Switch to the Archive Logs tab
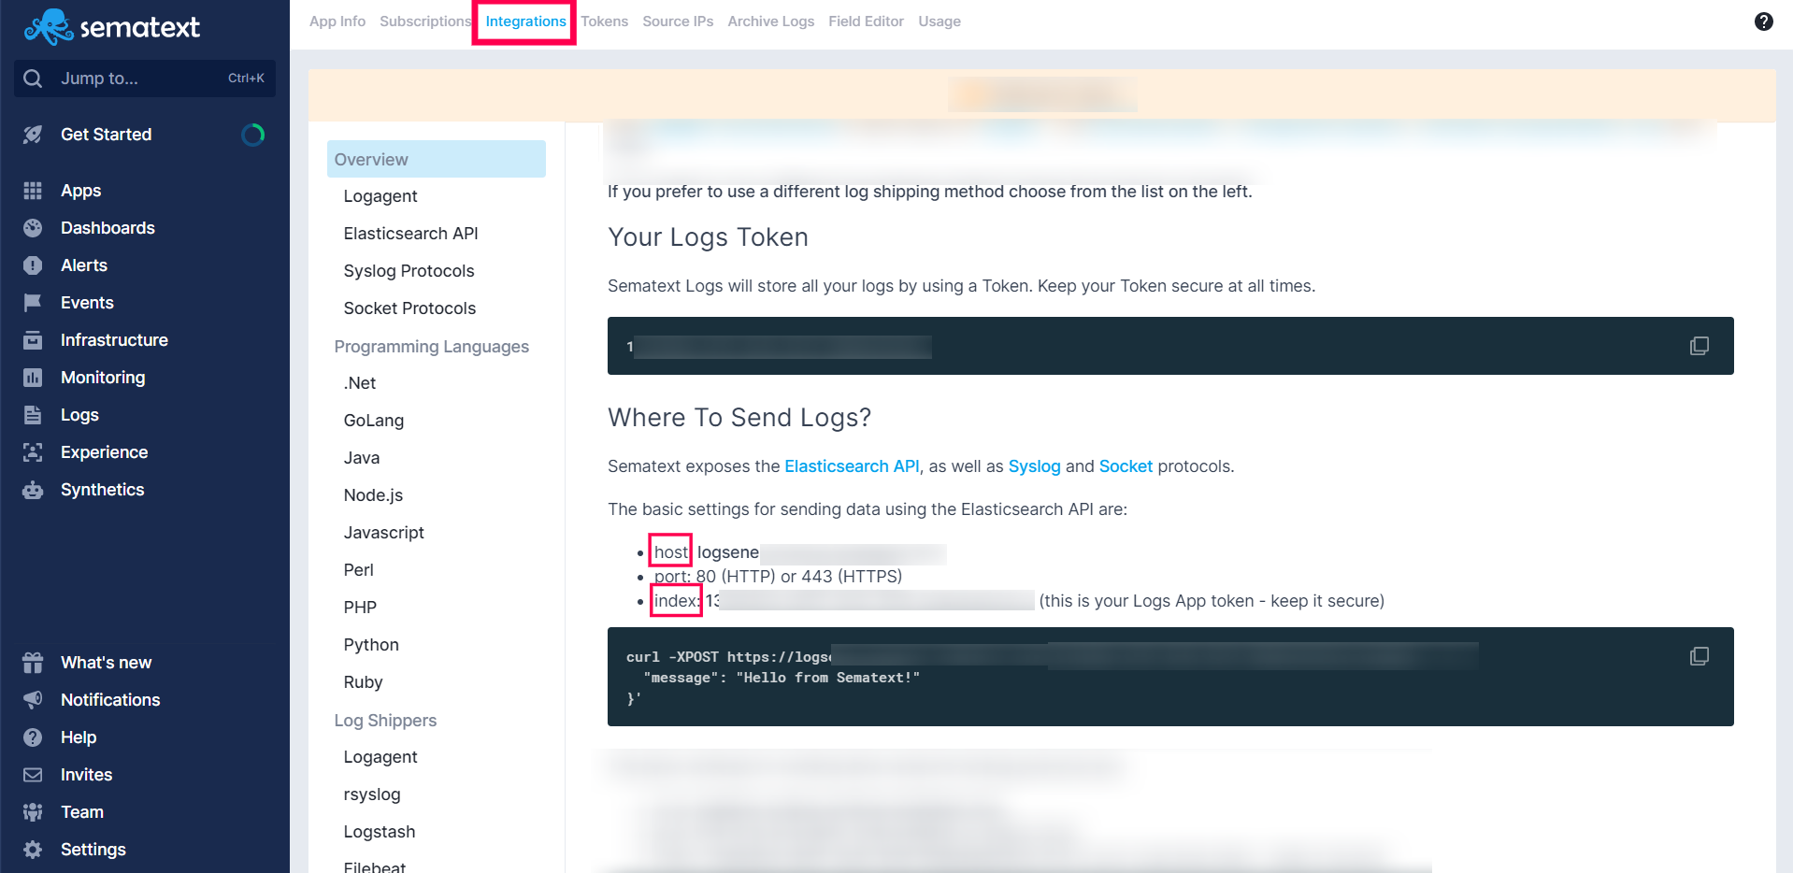Screen dimensions: 1793x873 (771, 21)
